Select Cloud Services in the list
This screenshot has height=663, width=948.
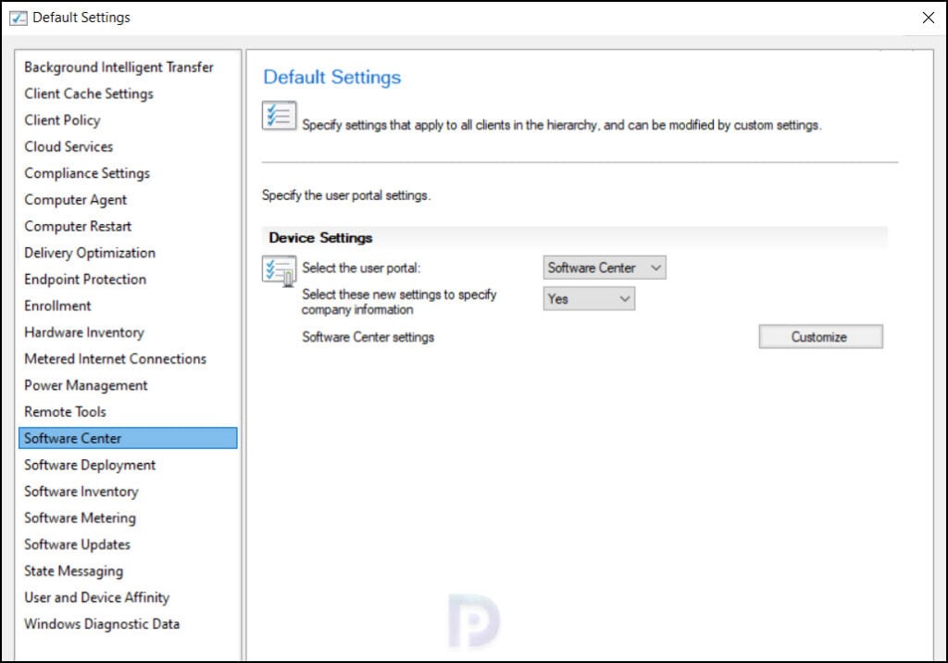tap(69, 147)
